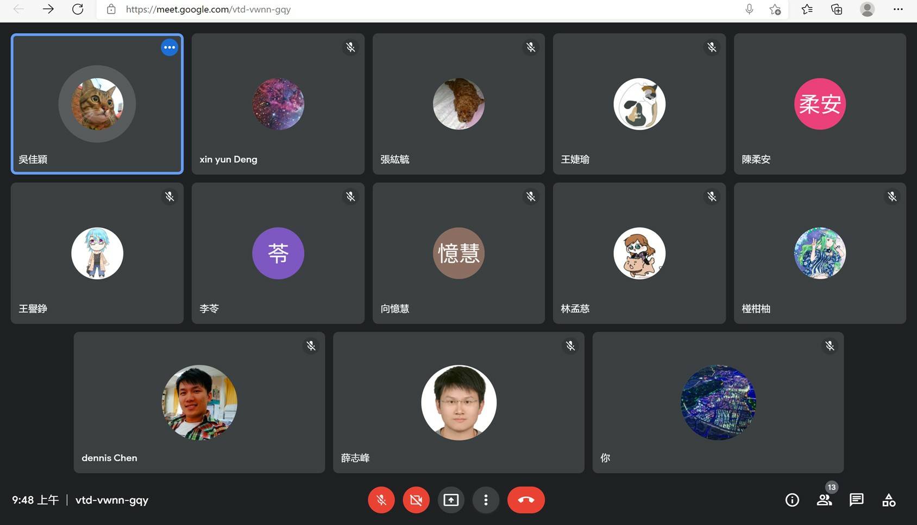Open the browser favorites list

click(807, 9)
